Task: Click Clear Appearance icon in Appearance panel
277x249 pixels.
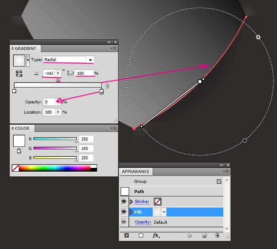Action: (x=189, y=235)
